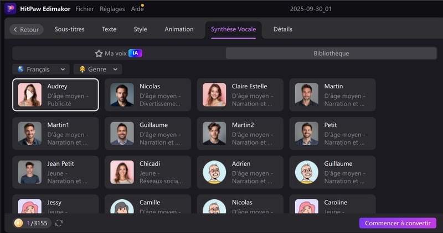Click the Retour back button

(27, 30)
